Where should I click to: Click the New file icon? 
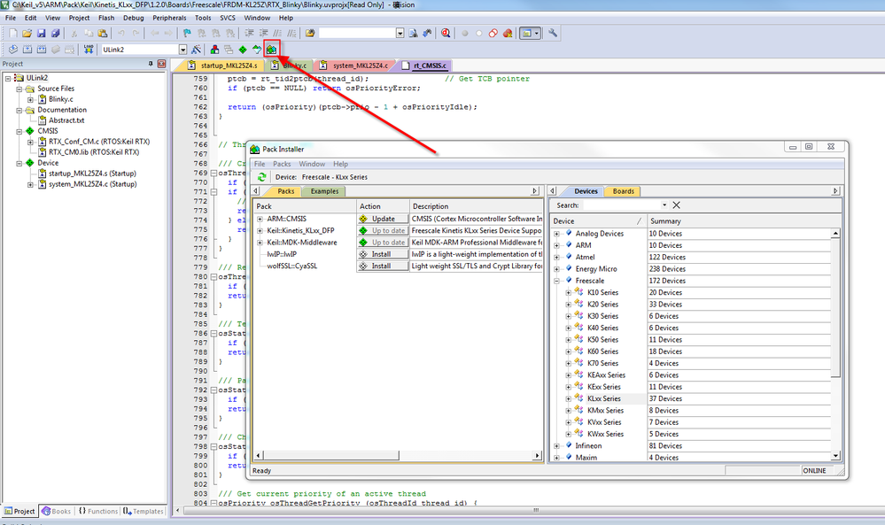(x=13, y=34)
